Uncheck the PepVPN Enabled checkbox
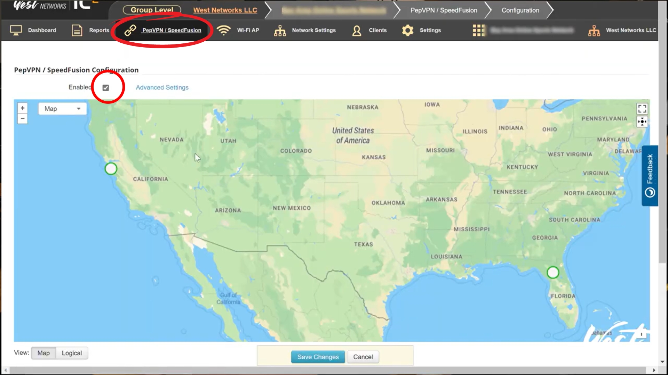Screen dimensions: 668x375 click(x=106, y=87)
